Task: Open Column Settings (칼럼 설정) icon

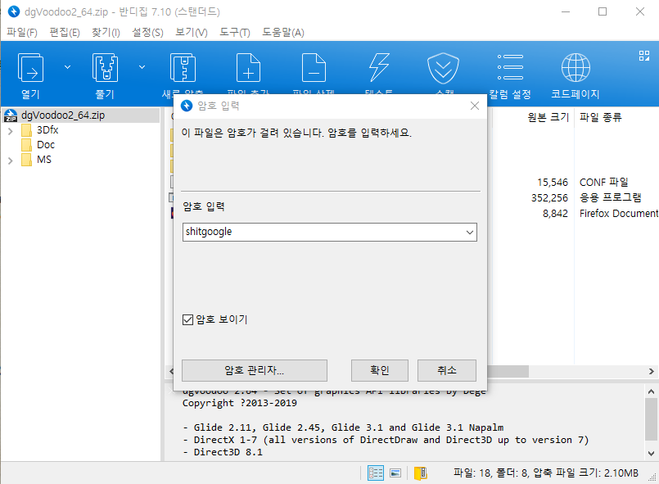Action: click(510, 67)
